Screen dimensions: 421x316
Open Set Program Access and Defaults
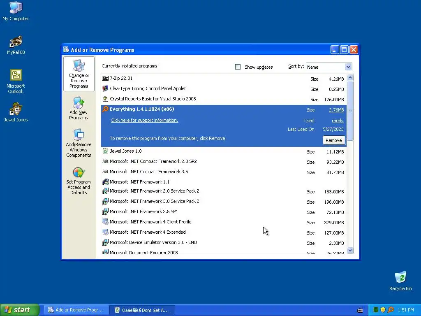point(79,181)
